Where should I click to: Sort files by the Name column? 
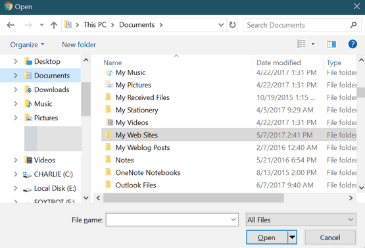pyautogui.click(x=112, y=62)
